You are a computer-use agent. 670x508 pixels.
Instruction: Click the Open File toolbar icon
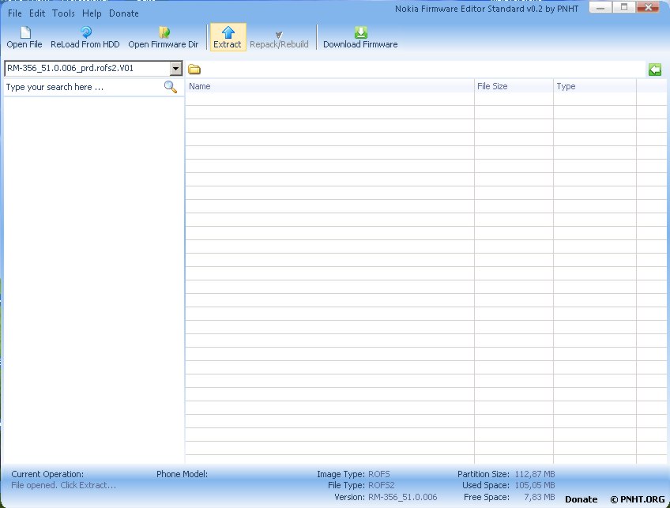click(25, 33)
